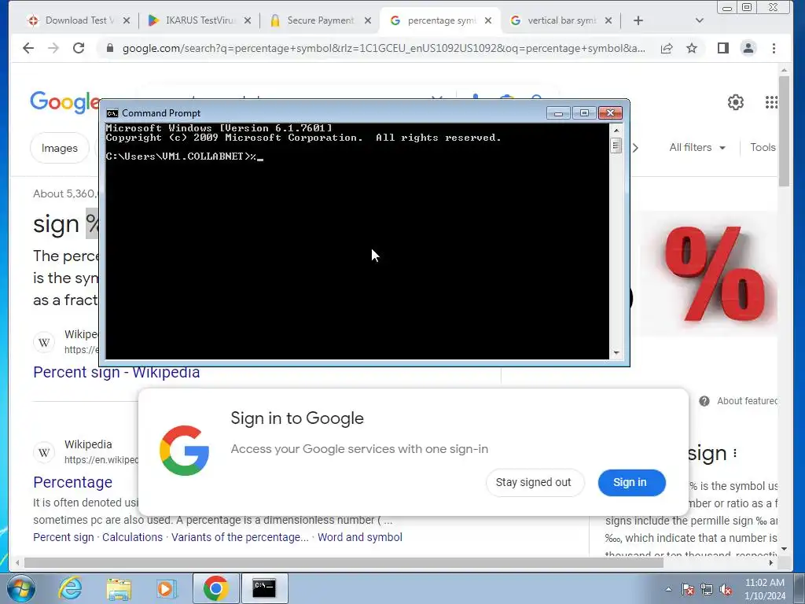
Task: Close the vertical bar symbol tab
Action: click(x=608, y=20)
